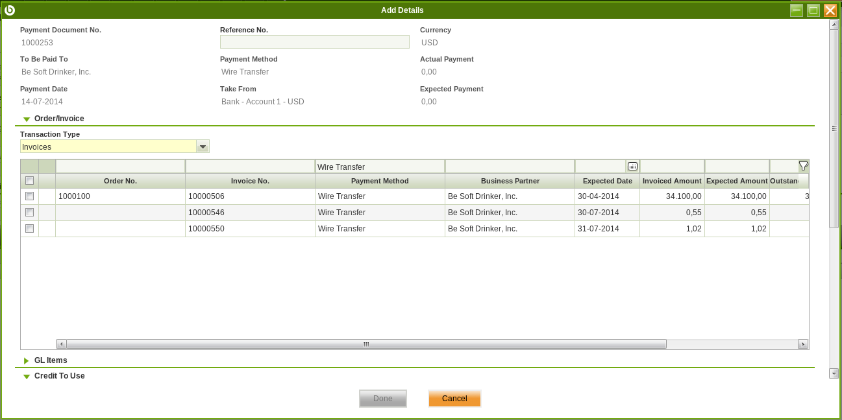The width and height of the screenshot is (842, 420).
Task: Expand the GL Items section
Action: 27,360
